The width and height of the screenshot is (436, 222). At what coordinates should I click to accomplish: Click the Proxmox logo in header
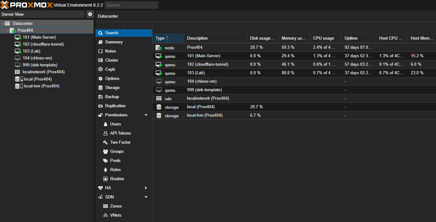(x=26, y=5)
